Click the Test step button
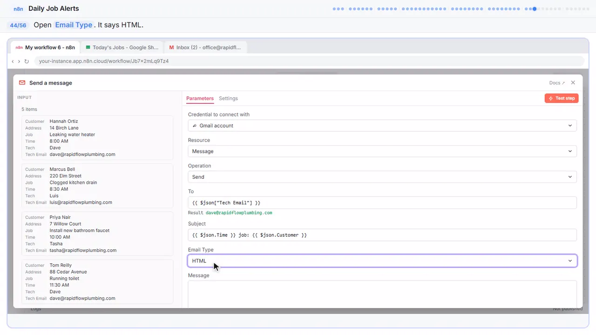 [x=562, y=98]
